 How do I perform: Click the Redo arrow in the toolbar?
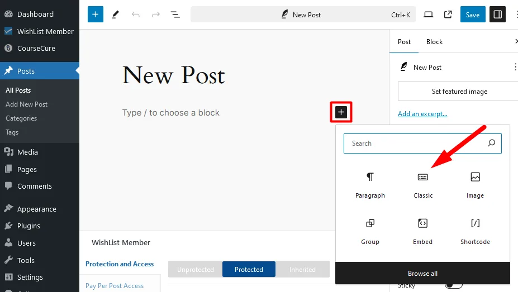tap(155, 15)
